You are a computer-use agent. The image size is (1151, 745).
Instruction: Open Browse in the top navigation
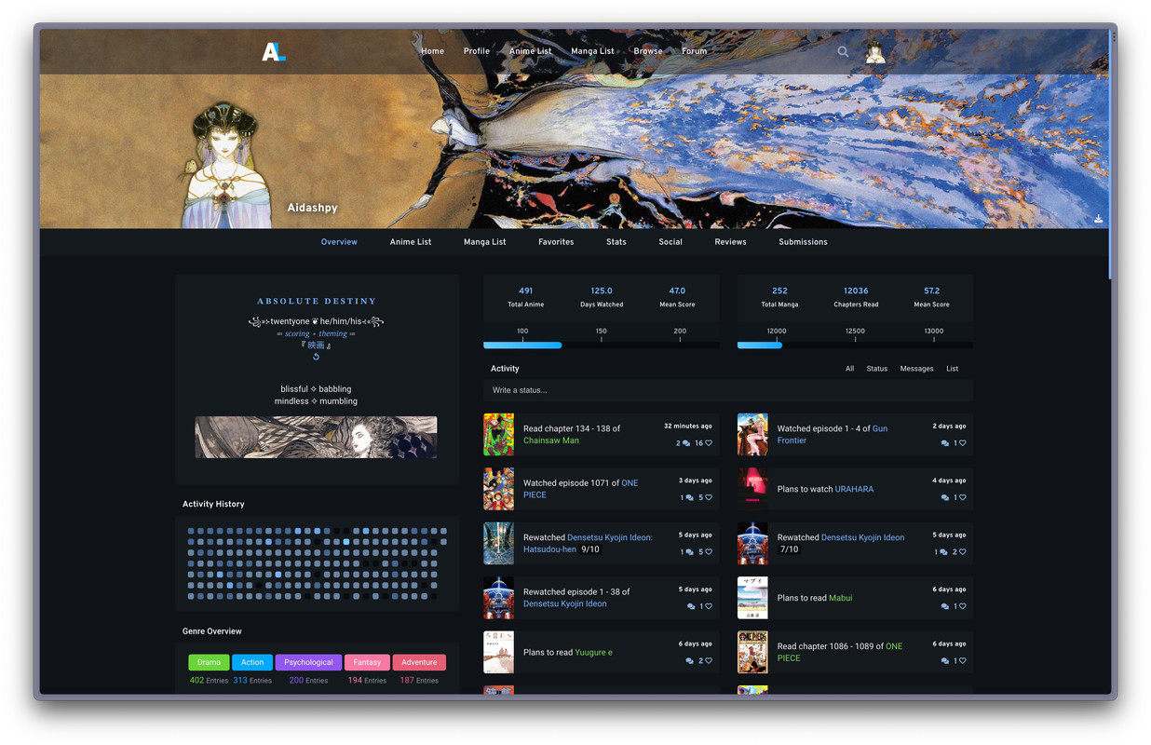pos(648,51)
